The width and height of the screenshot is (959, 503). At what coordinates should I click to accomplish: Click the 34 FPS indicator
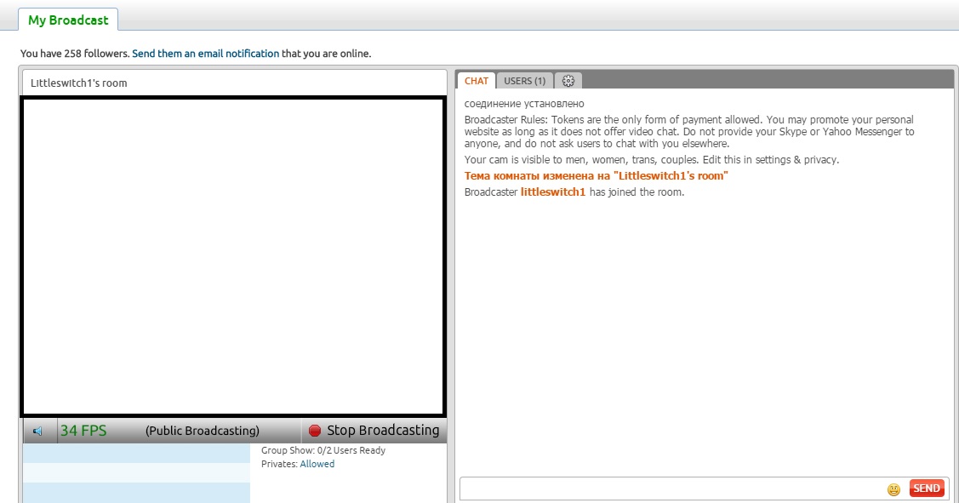coord(83,431)
